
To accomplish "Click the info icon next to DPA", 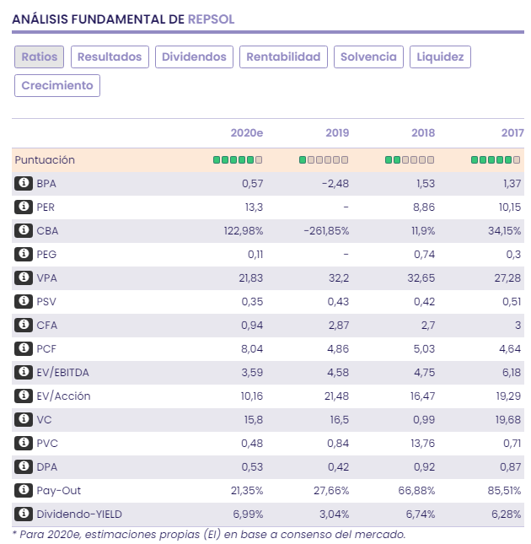I will 23,466.
